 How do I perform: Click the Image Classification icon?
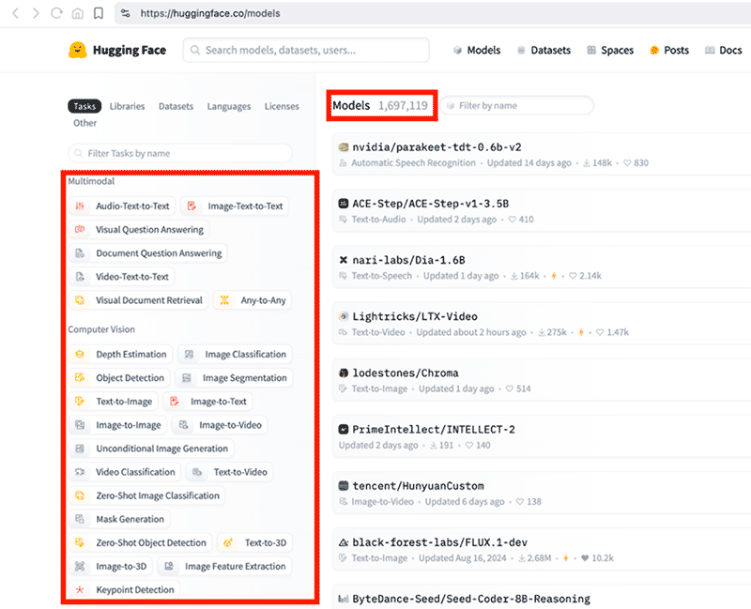[190, 355]
